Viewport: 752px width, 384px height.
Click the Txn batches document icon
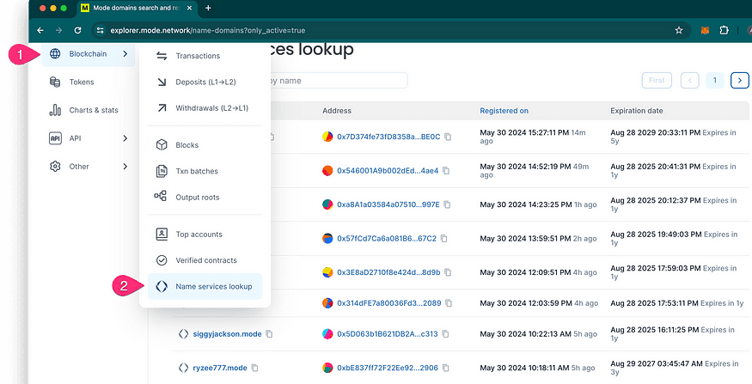(162, 171)
